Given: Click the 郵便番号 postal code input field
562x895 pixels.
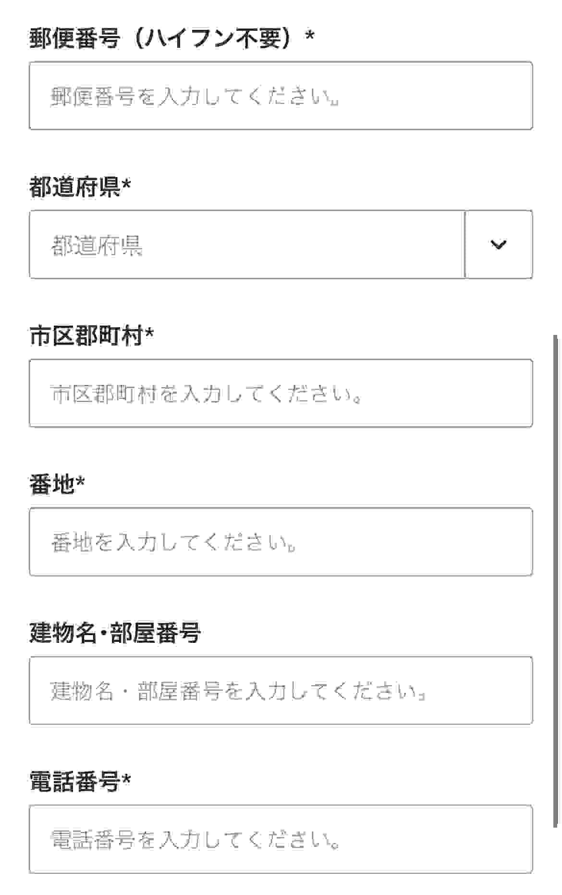Looking at the screenshot, I should (281, 96).
